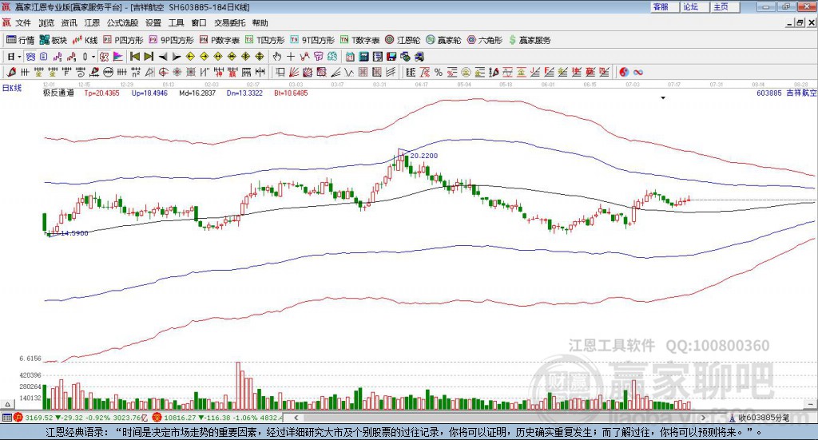Click the 板块 sector toolbar button

(x=54, y=39)
